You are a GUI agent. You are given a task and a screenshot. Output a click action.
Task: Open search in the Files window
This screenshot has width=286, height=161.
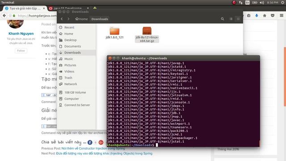(223, 19)
